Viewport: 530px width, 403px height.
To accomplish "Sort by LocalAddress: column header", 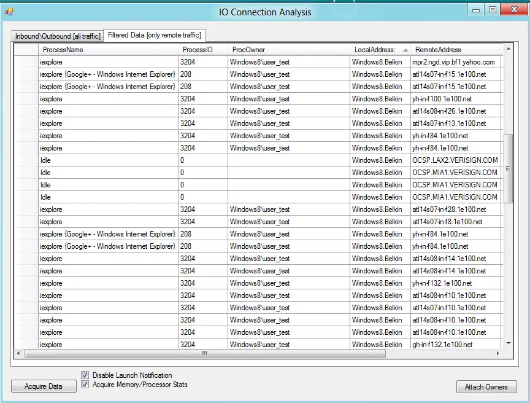I will 380,50.
